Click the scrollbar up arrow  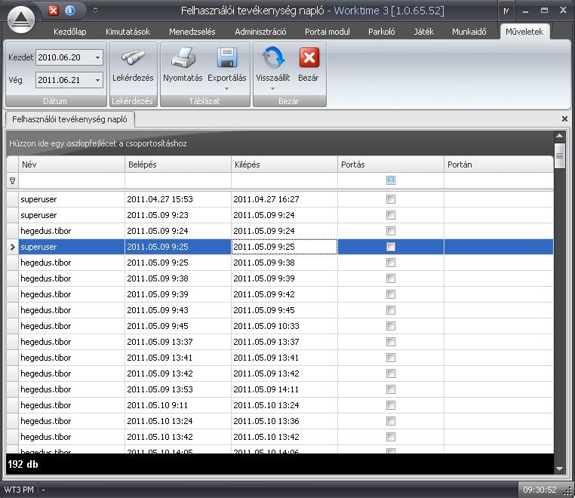pyautogui.click(x=560, y=136)
